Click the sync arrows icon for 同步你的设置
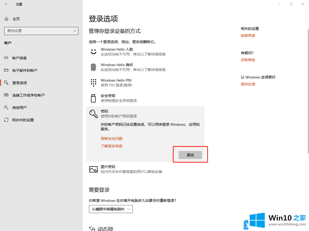309x231 pixels. tap(6, 120)
